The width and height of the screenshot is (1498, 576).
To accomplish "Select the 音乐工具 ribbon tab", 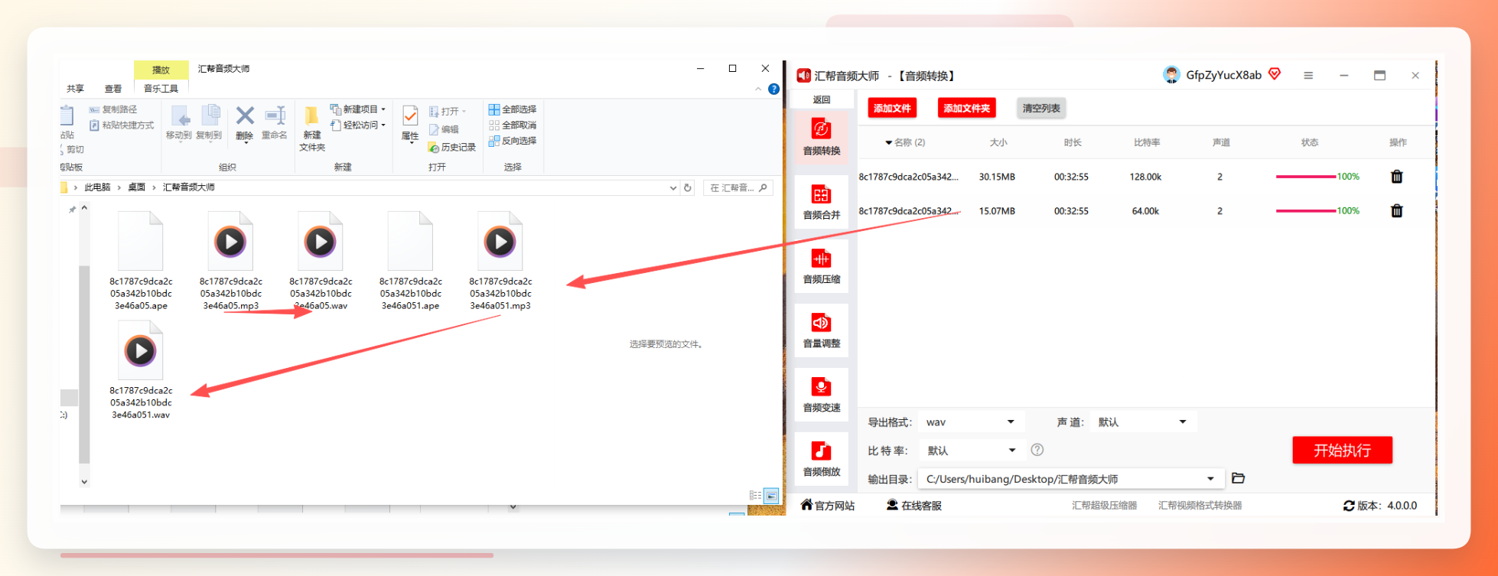I will [x=161, y=89].
